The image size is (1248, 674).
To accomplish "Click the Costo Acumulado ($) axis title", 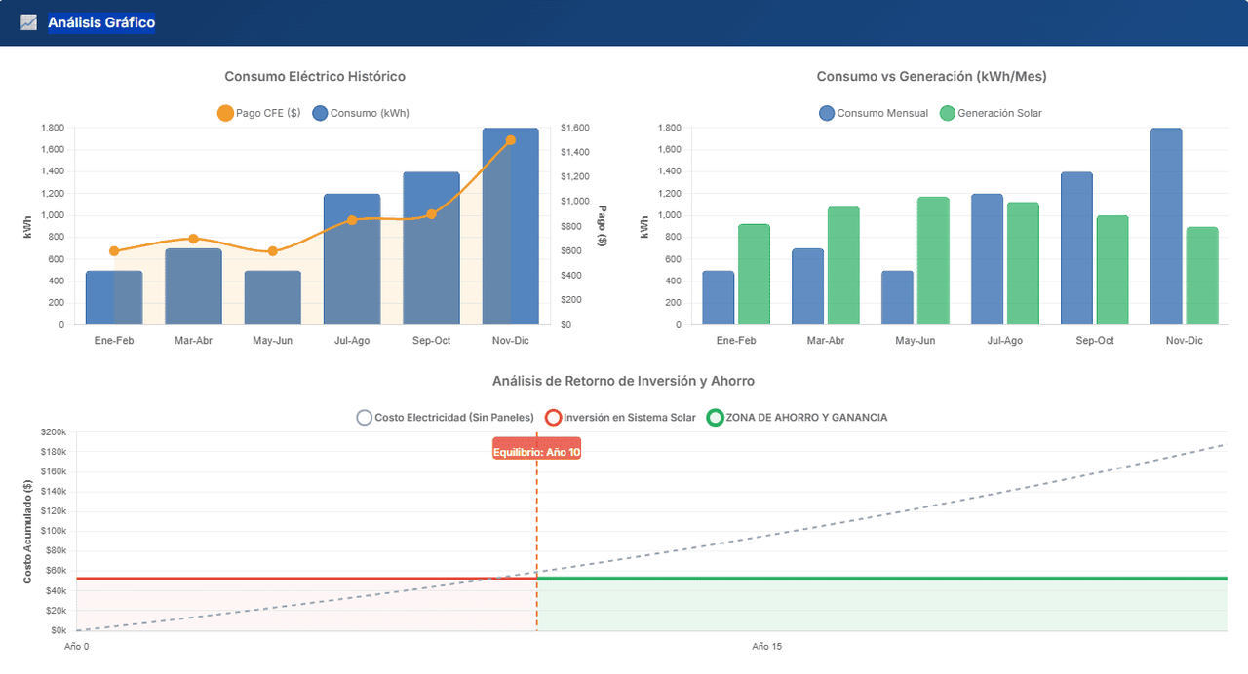I will 28,532.
